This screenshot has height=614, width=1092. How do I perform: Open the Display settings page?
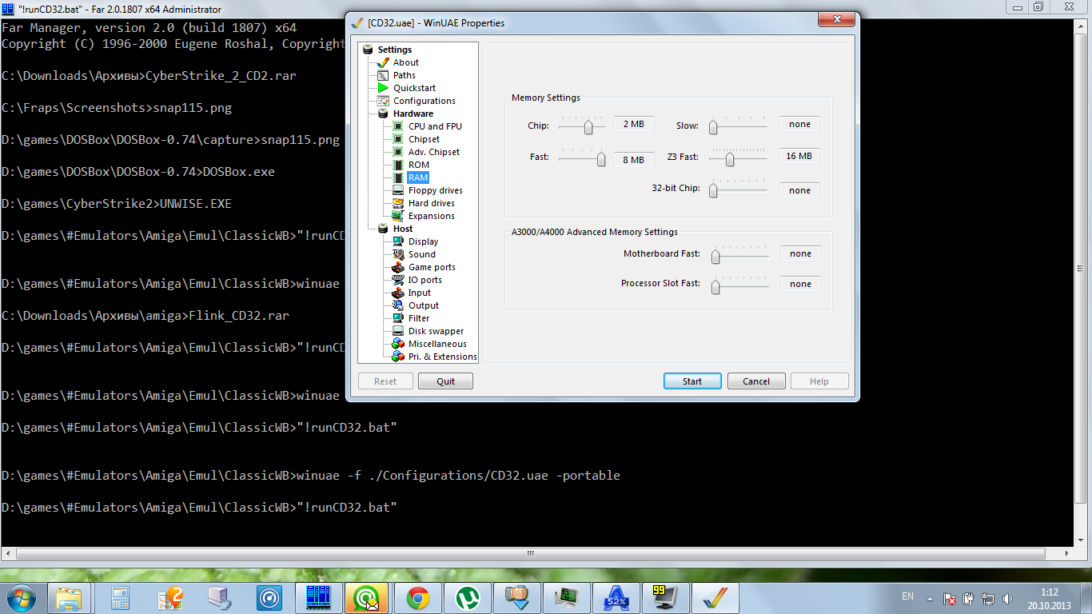[423, 241]
